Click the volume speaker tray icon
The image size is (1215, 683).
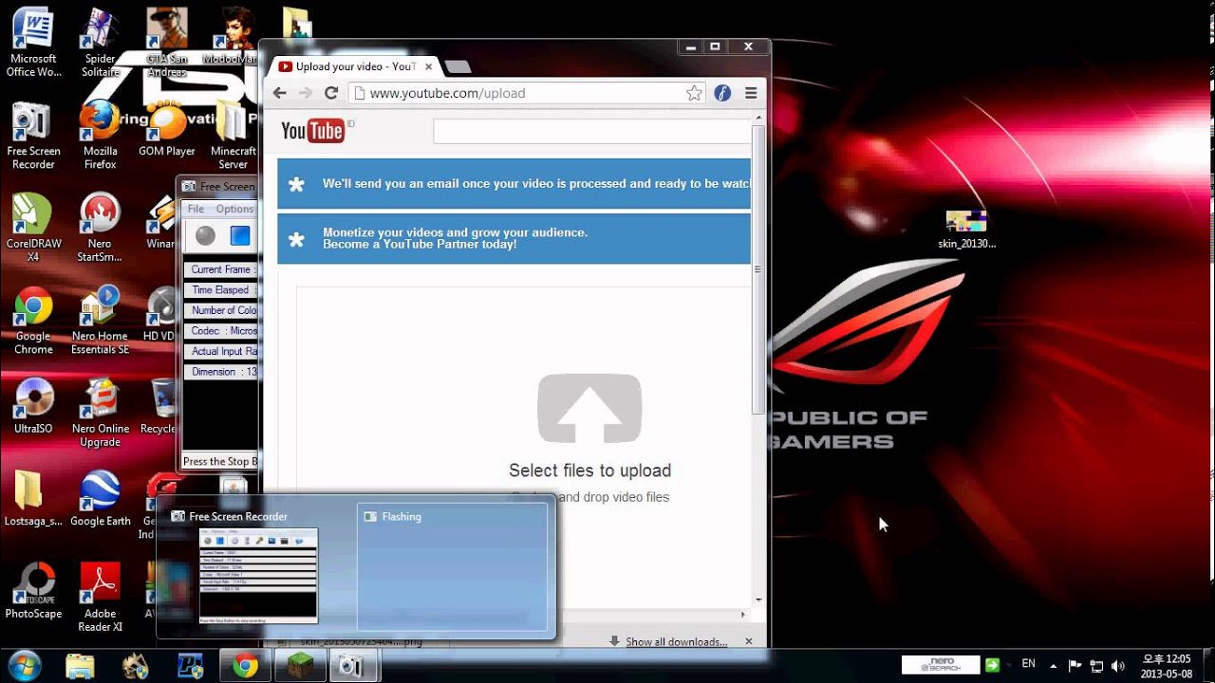pos(1117,666)
